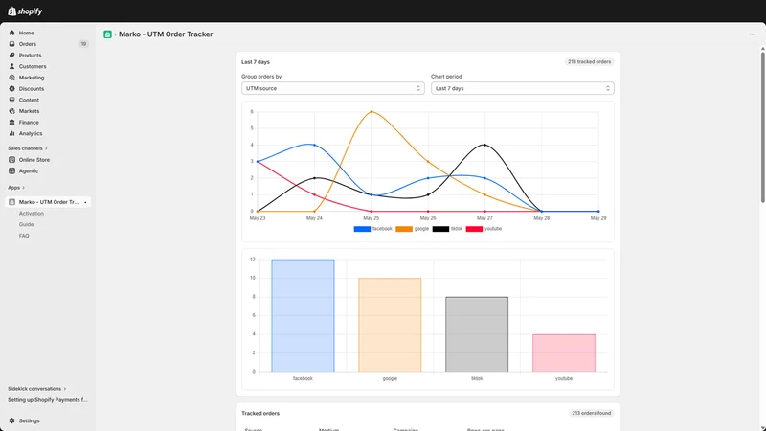Click google peak point on May 25
This screenshot has width=766, height=431.
(x=372, y=111)
